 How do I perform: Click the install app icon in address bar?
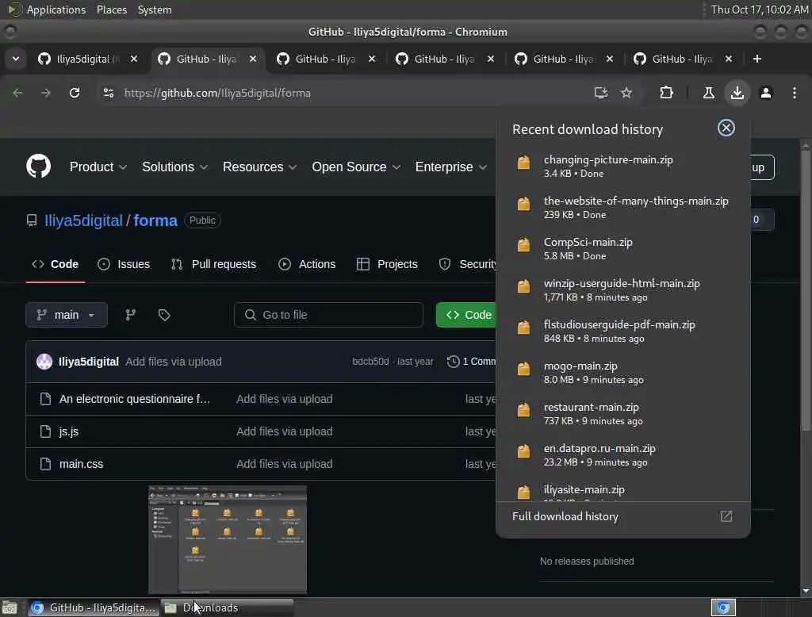click(x=601, y=93)
